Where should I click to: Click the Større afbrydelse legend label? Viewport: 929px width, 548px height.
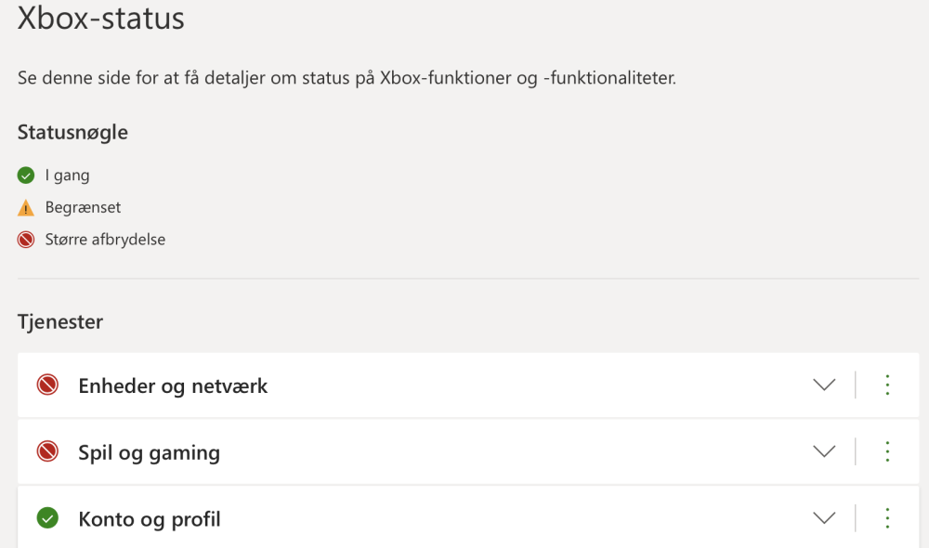point(106,240)
